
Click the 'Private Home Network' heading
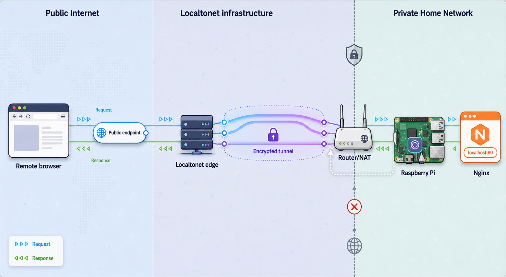coord(433,13)
